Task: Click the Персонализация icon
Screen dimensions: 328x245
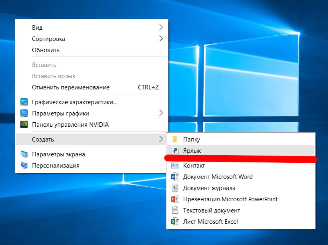Action: coord(24,165)
